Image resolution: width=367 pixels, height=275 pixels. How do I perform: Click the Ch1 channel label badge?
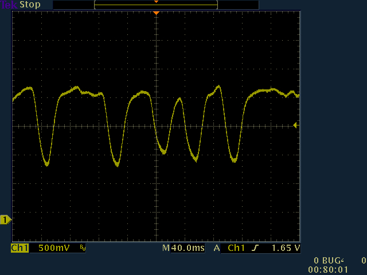click(x=19, y=248)
